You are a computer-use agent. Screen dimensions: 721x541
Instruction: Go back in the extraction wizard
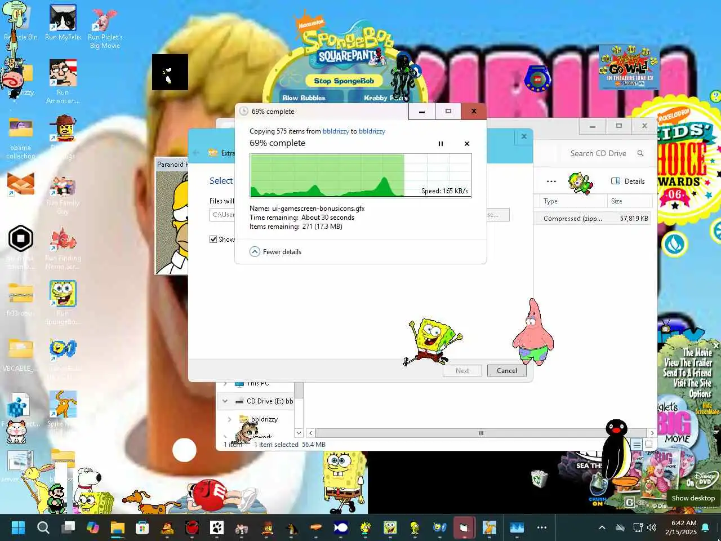pos(196,153)
